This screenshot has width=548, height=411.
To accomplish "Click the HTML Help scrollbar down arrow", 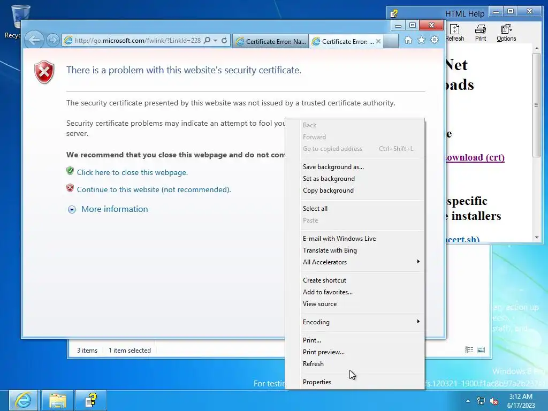I will click(x=536, y=238).
